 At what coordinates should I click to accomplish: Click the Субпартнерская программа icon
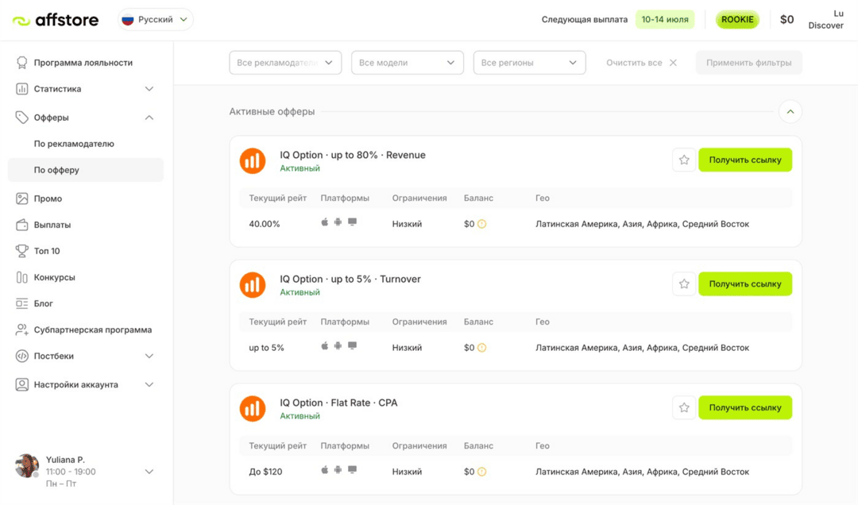pos(22,330)
